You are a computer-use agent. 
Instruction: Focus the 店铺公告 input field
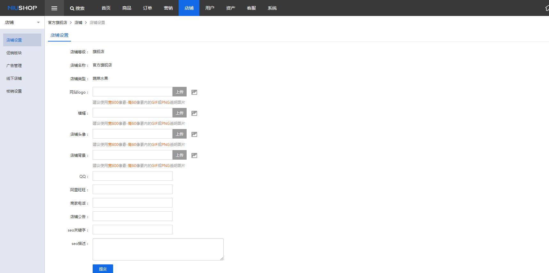point(133,216)
